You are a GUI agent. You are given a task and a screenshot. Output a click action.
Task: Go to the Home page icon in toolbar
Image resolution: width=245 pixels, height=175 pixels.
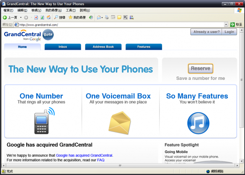[49, 18]
